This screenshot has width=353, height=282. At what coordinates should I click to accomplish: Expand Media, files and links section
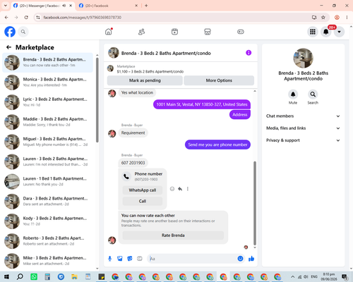click(x=303, y=128)
